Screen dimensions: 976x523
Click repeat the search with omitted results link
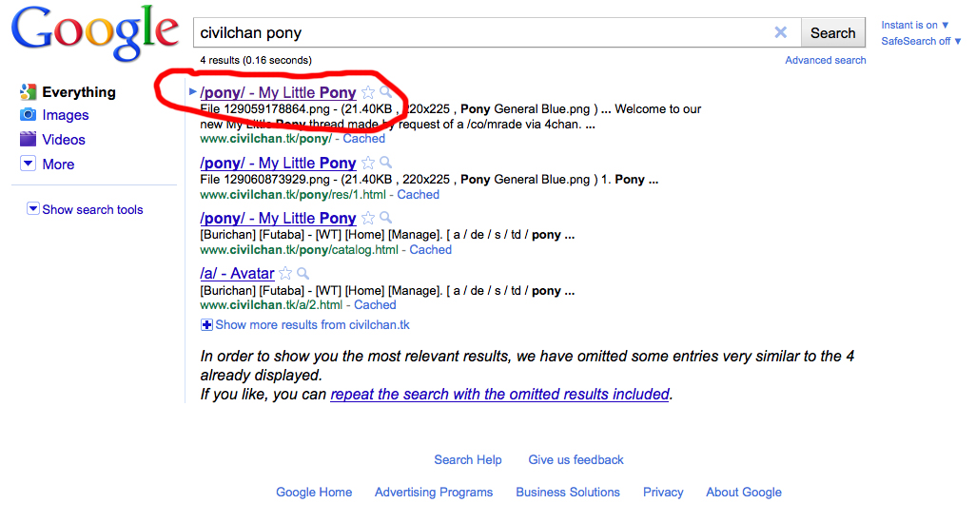(499, 394)
